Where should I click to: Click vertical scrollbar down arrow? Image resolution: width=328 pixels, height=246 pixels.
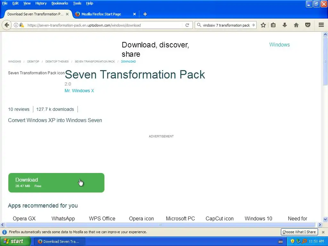325,219
